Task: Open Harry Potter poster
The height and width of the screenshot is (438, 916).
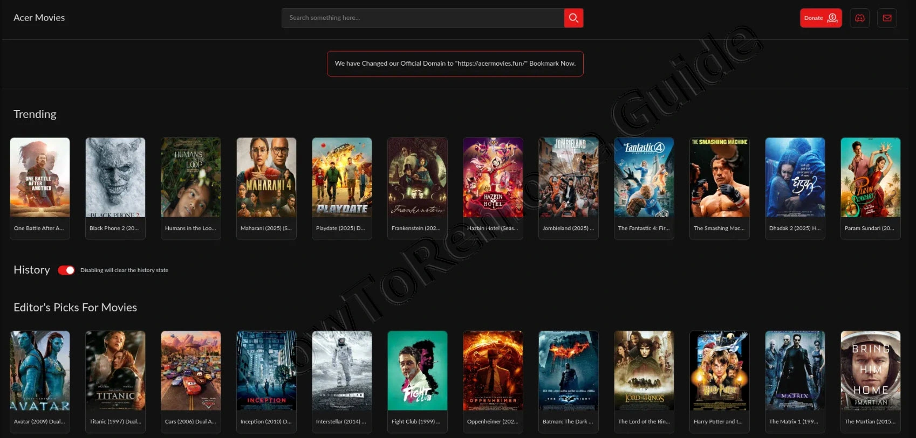Action: point(720,371)
